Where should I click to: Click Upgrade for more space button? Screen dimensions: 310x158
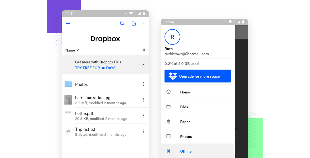tap(198, 76)
